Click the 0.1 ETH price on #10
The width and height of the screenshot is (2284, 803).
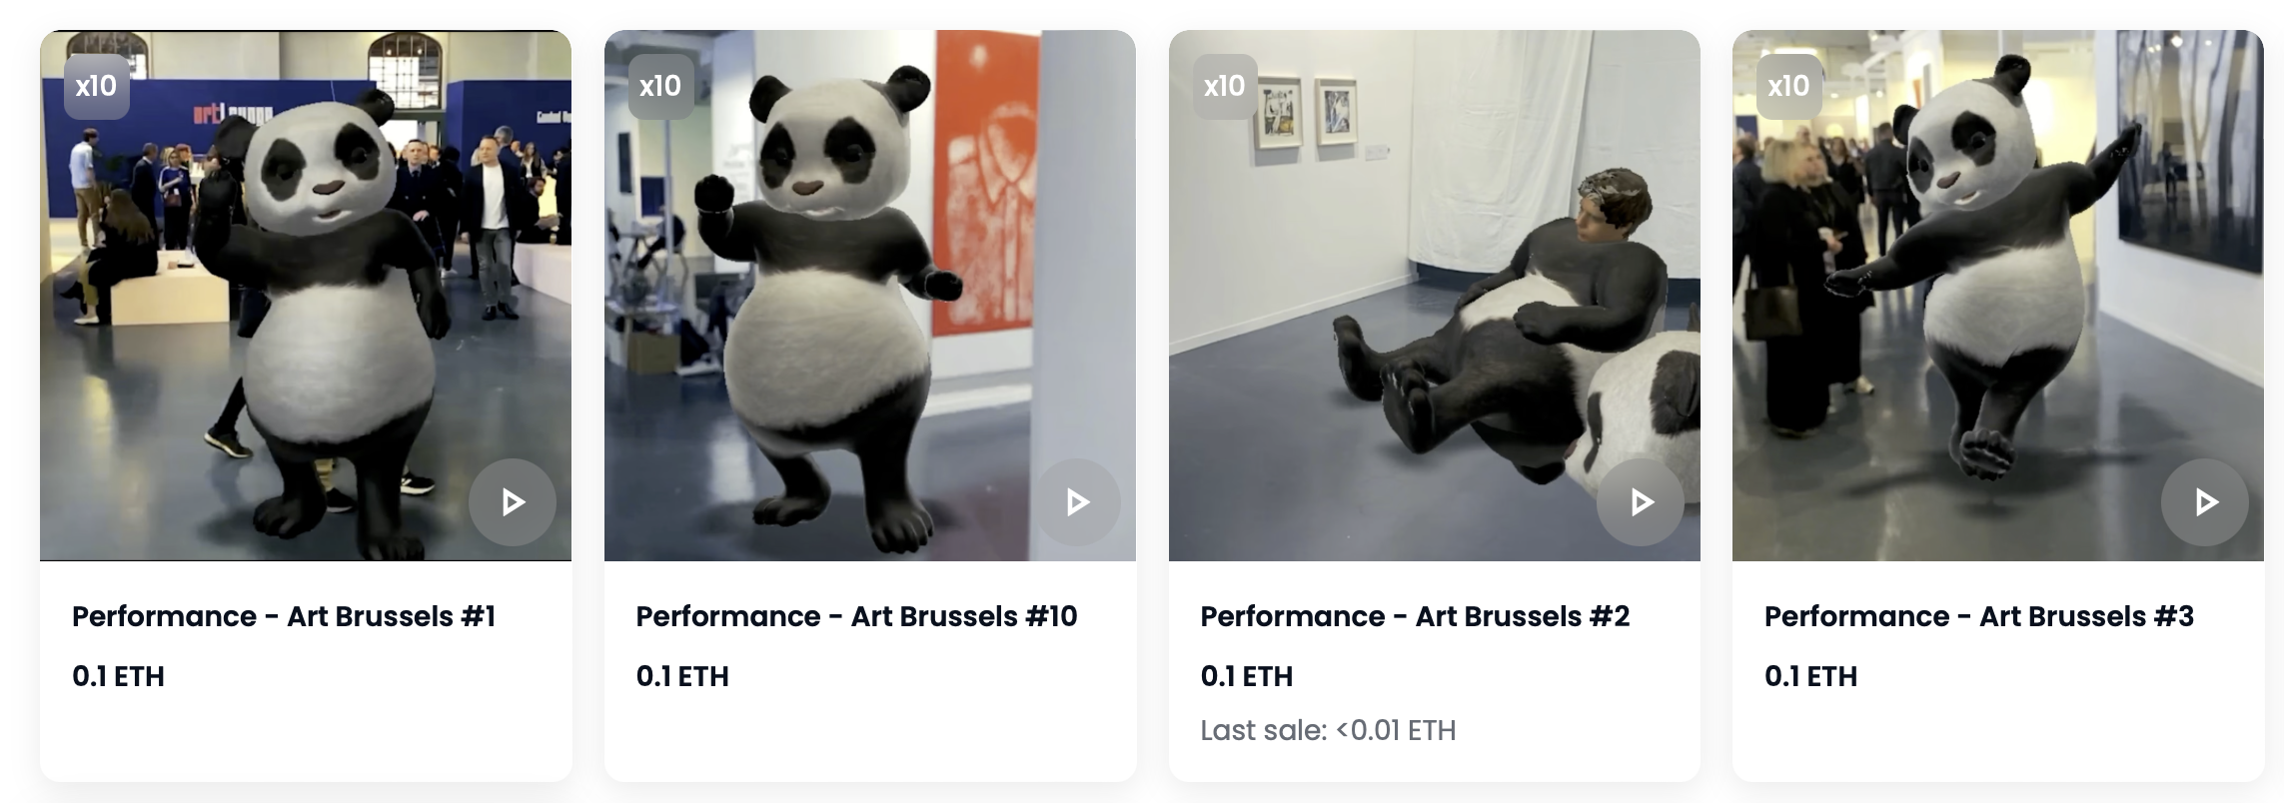682,676
